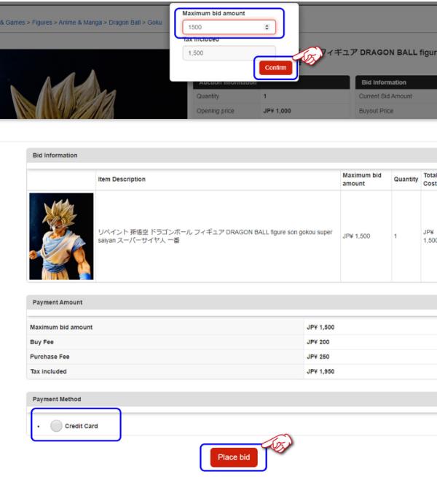Click the Tax included field showing 1,500
The image size is (437, 477).
(x=229, y=53)
